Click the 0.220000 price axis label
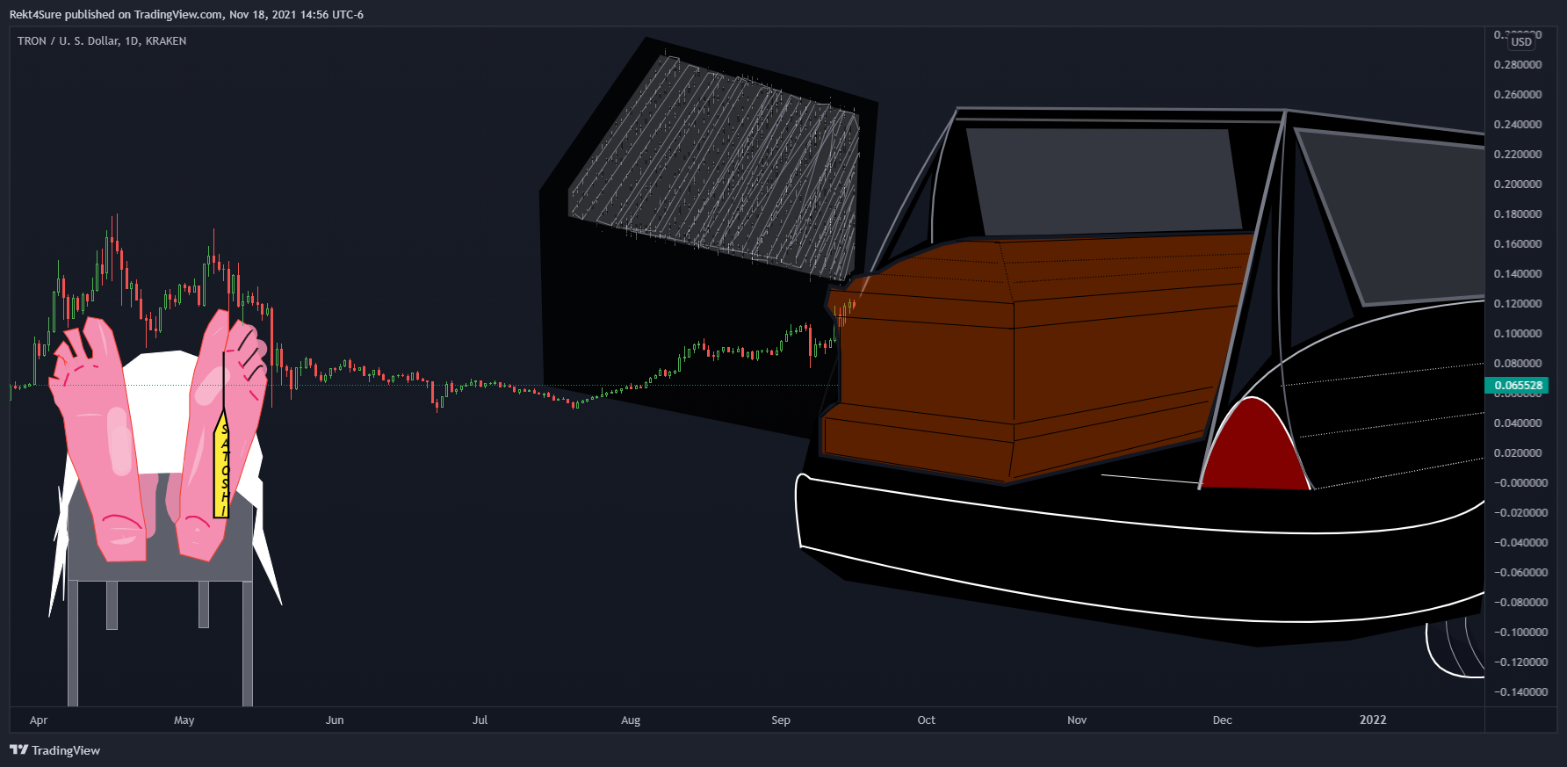This screenshot has width=1567, height=767. [x=1518, y=155]
